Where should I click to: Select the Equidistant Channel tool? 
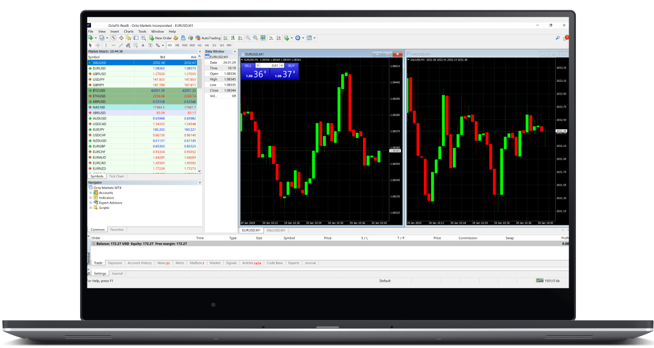128,45
